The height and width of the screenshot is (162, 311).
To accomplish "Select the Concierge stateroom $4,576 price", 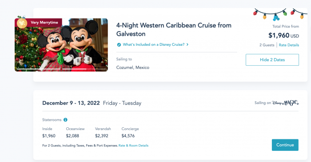I will tap(128, 136).
